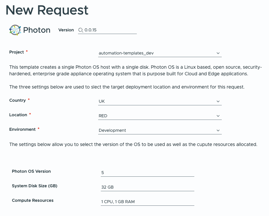
Task: Click Development in the Environment field
Action: tap(112, 130)
